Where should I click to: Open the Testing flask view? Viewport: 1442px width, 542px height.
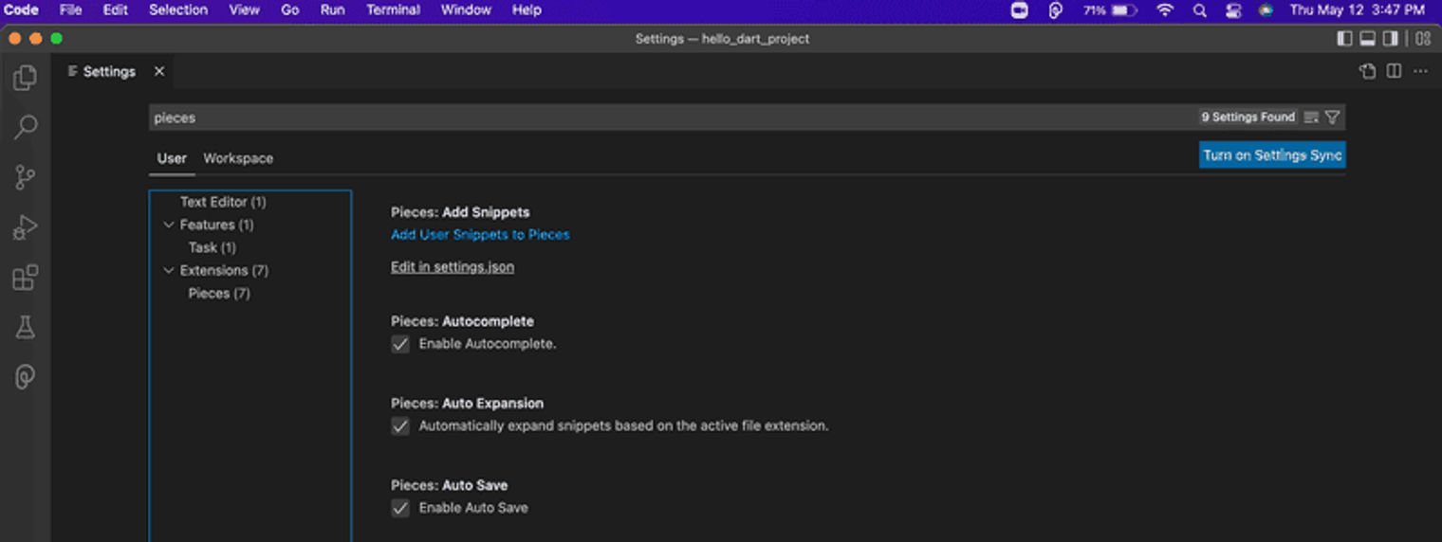[x=26, y=328]
